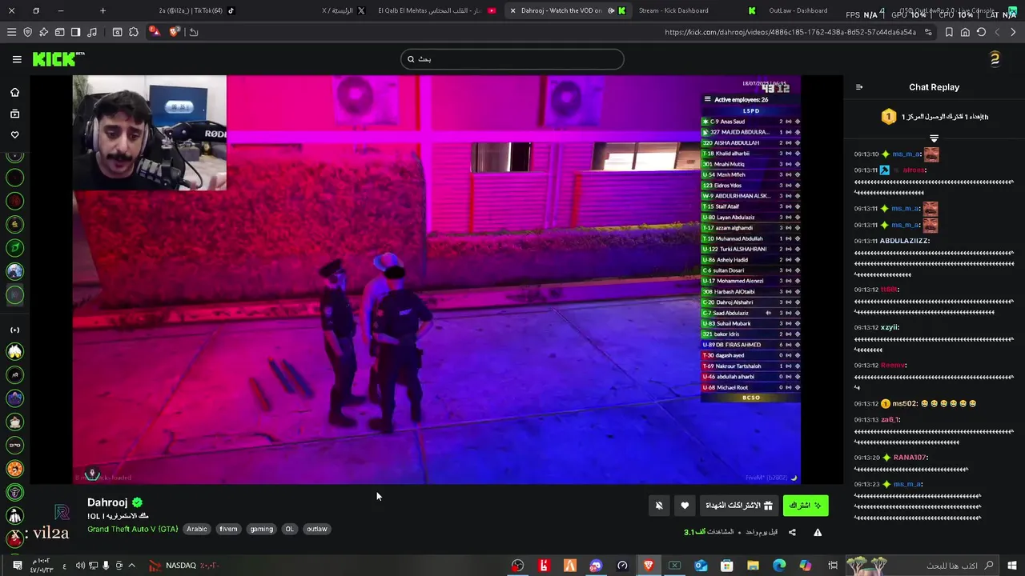1025x576 pixels.
Task: Switch to the X home browser tab
Action: 344,10
